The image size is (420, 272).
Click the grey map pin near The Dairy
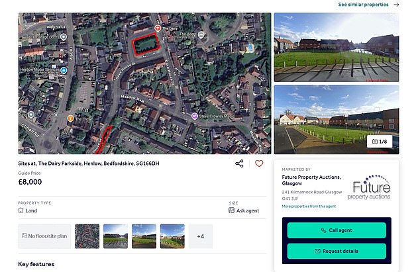(x=201, y=34)
